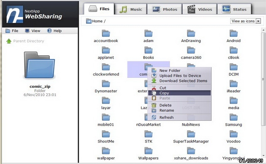Select the Voodoo folder icon

tap(234, 134)
